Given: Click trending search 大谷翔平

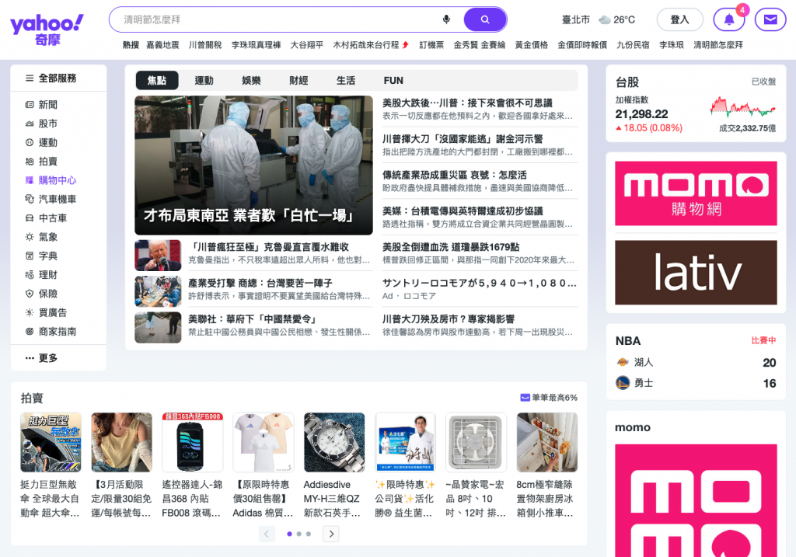Looking at the screenshot, I should point(306,45).
